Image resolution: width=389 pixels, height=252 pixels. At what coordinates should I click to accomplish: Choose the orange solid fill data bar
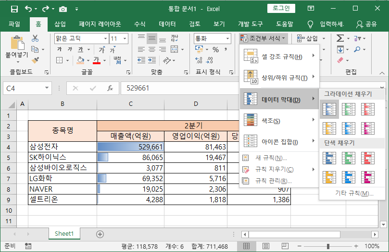329,177
